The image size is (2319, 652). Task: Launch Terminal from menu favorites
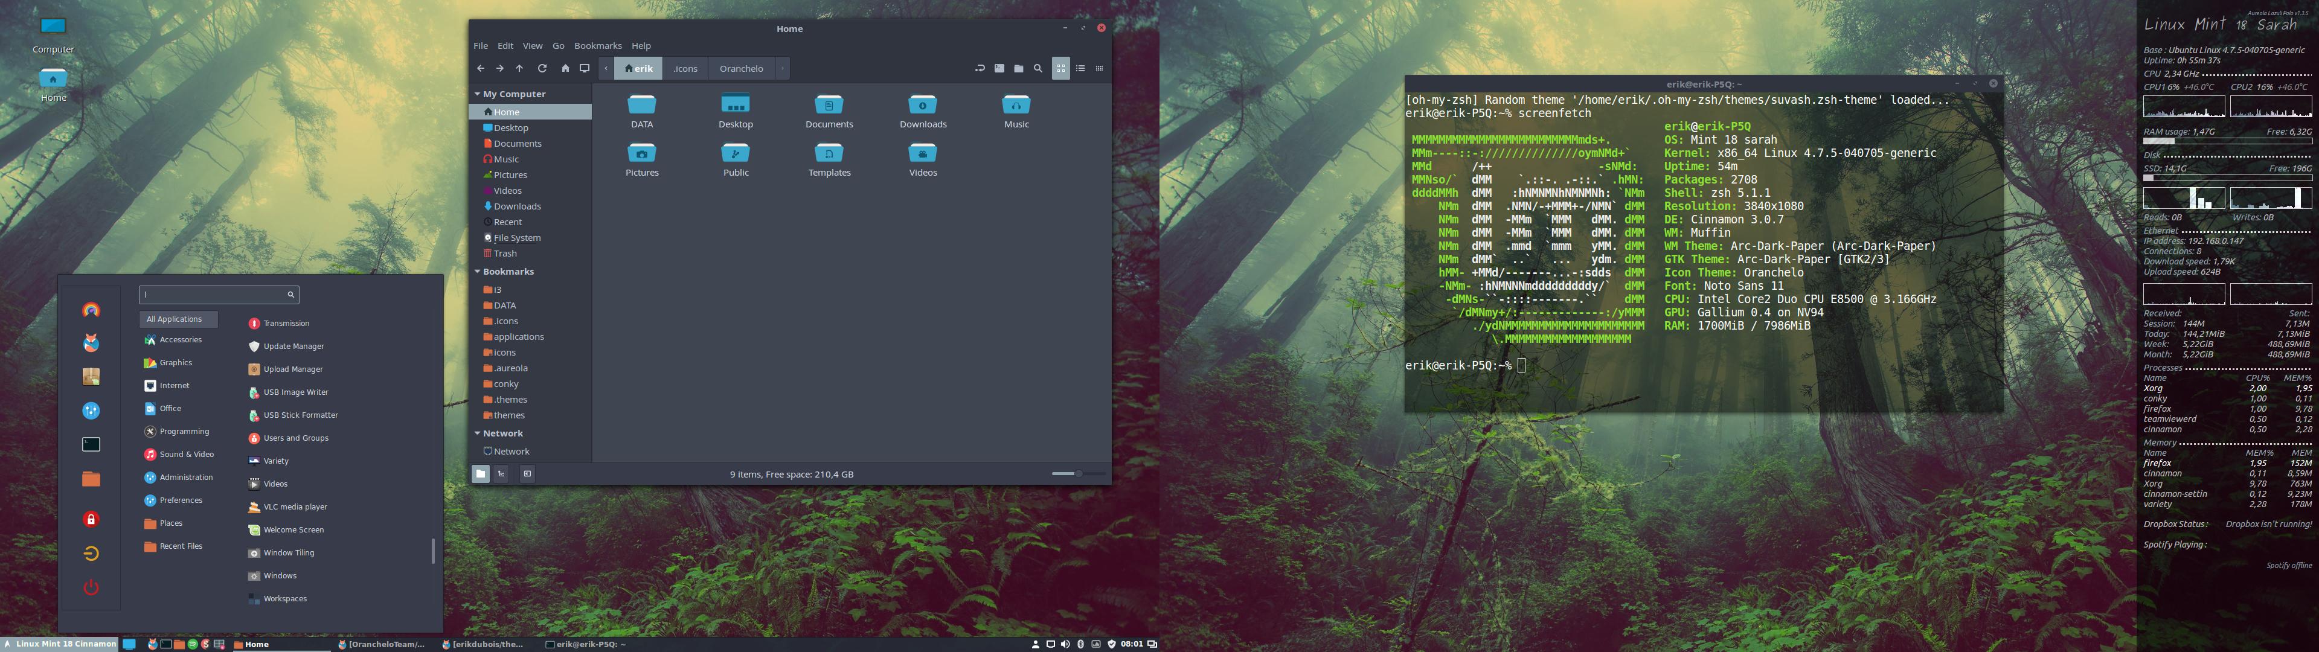[91, 445]
